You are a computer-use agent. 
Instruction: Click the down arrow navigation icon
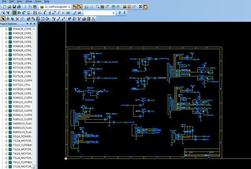coord(125,13)
